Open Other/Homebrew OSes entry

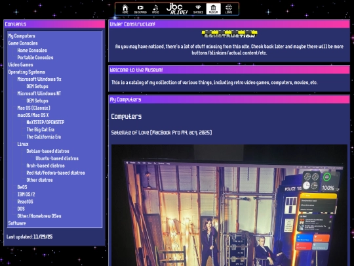39,216
